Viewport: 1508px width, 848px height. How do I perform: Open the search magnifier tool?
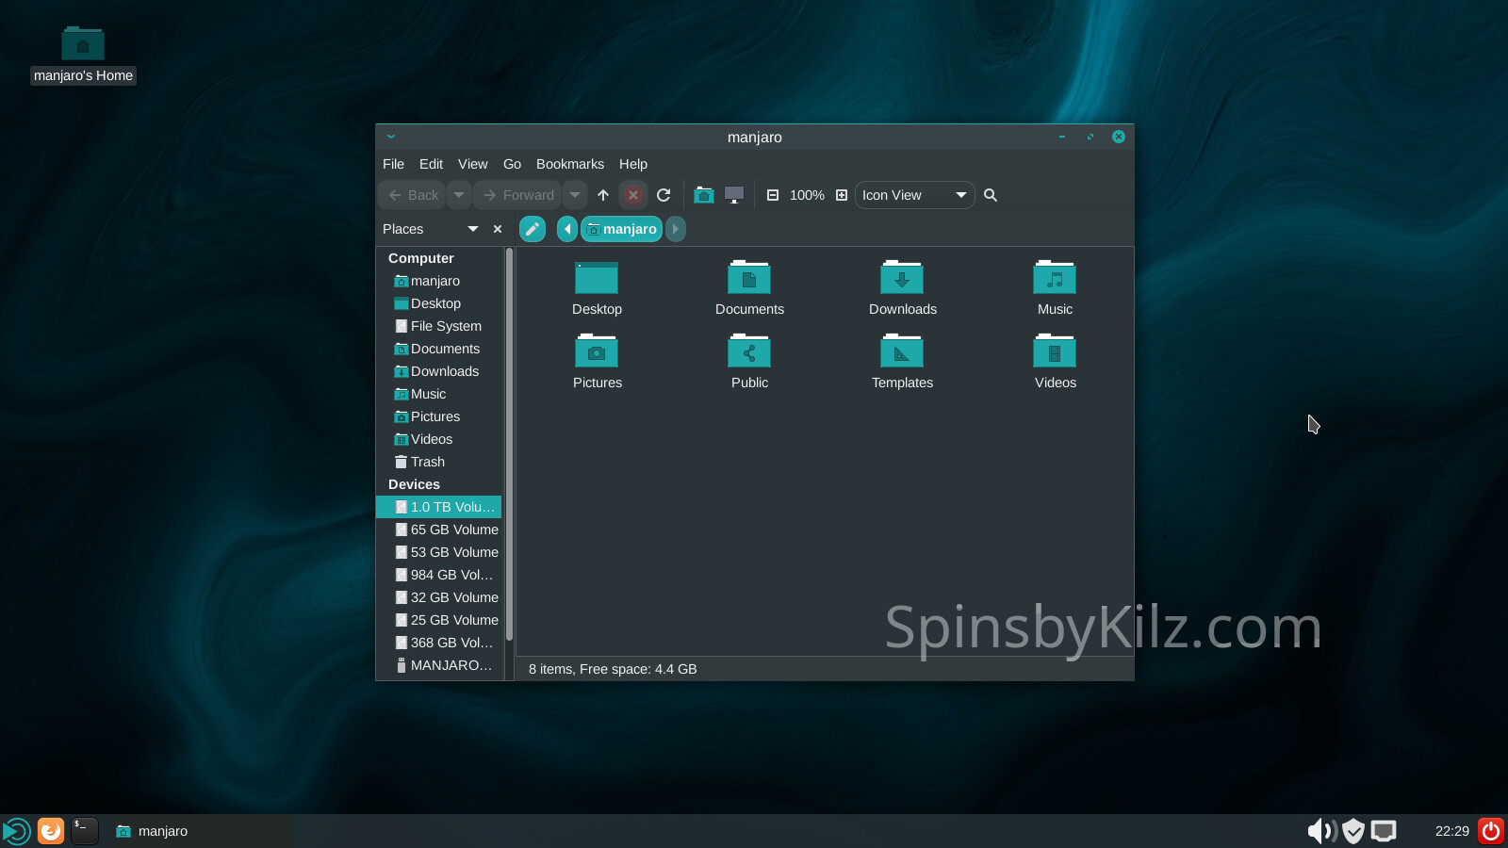point(991,195)
